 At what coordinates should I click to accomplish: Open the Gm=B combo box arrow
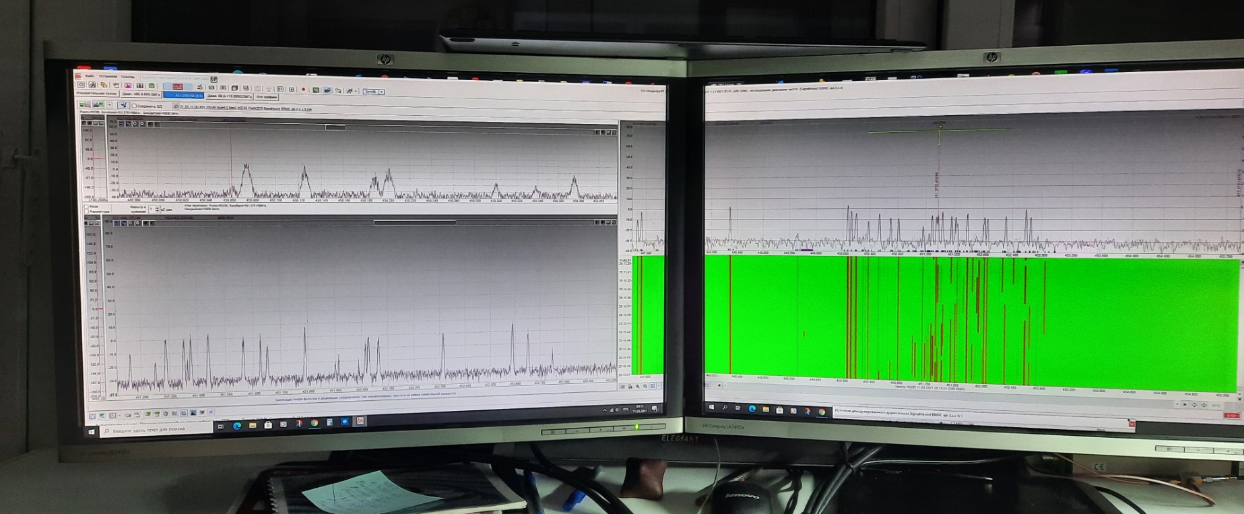click(x=382, y=92)
